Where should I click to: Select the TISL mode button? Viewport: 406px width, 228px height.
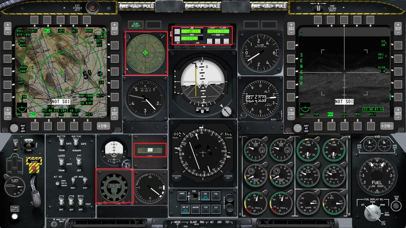point(216,196)
